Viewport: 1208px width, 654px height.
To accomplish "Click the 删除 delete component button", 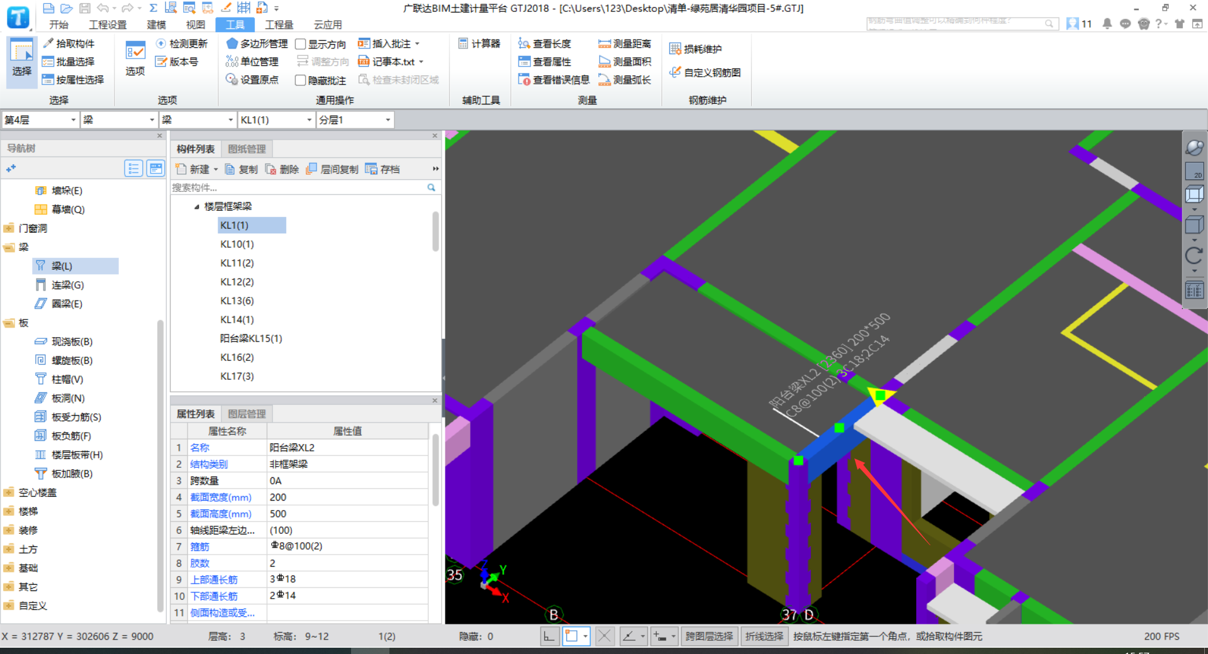I will pos(282,169).
